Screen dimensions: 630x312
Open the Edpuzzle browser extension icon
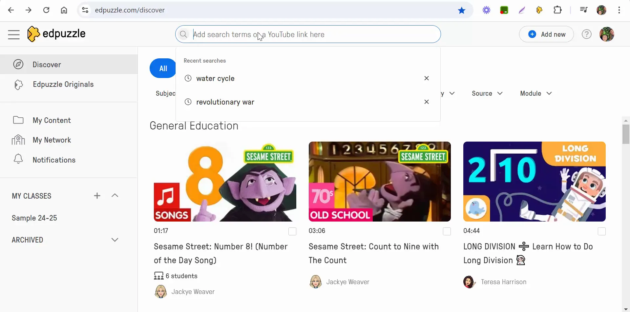[539, 10]
